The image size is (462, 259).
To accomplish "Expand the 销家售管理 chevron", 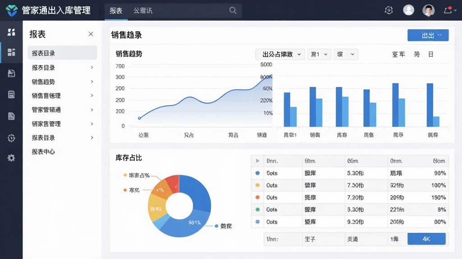I will coord(92,124).
